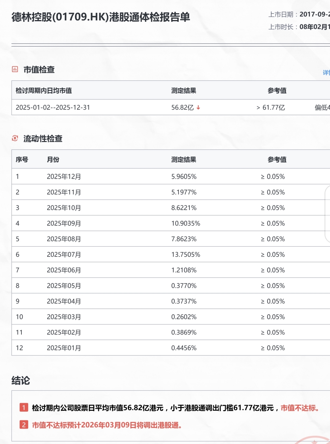Screen dimensions: 330x444
Task: Click the value 0.2602%
Action: pyautogui.click(x=184, y=317)
